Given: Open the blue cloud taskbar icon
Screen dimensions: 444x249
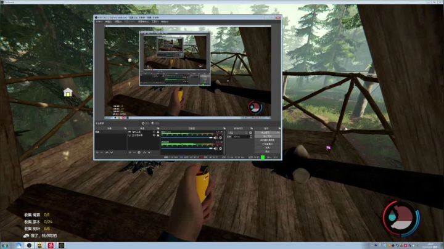Looking at the screenshot, I should click(18, 245).
